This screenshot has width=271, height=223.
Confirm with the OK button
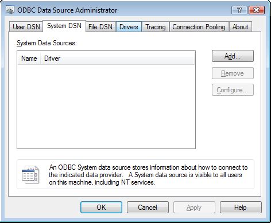click(101, 208)
